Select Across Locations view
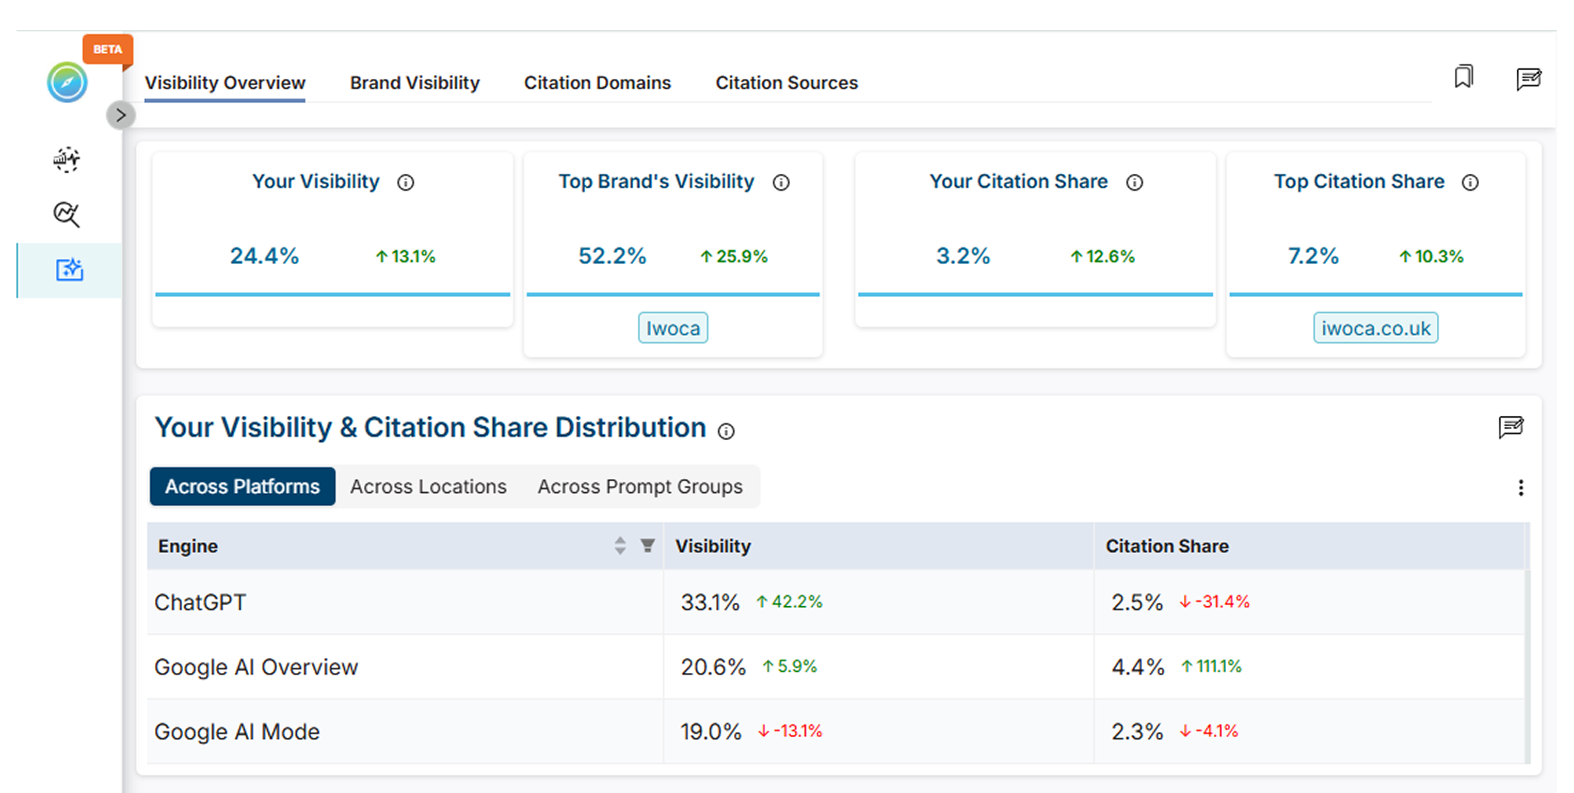 (x=428, y=487)
